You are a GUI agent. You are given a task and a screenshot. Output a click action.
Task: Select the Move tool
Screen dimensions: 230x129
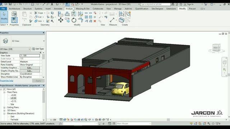tap(61, 20)
